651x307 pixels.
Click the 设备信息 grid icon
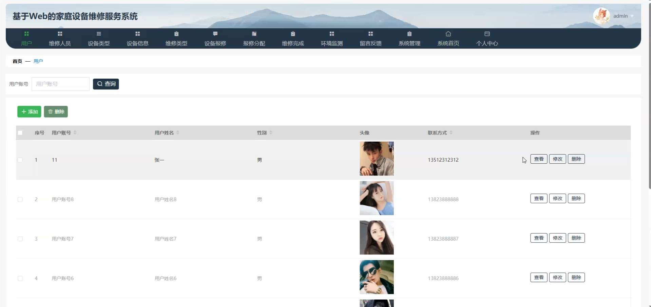tap(137, 34)
